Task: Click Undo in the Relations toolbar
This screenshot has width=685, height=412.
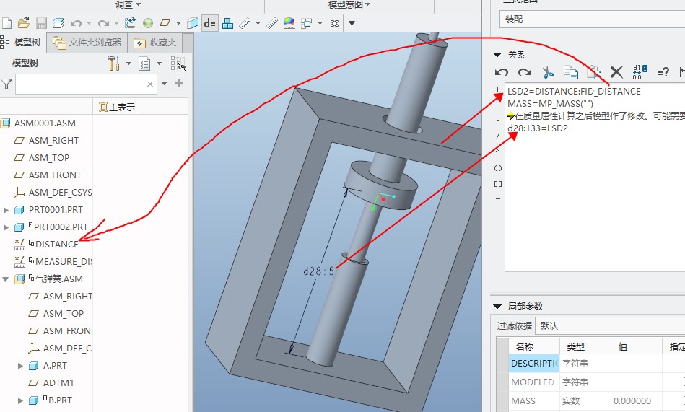Action: pyautogui.click(x=502, y=72)
